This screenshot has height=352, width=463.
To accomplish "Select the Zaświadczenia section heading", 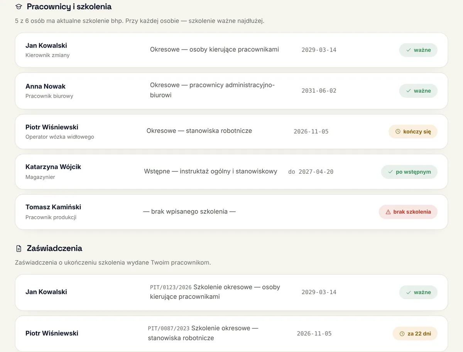I will (54, 248).
